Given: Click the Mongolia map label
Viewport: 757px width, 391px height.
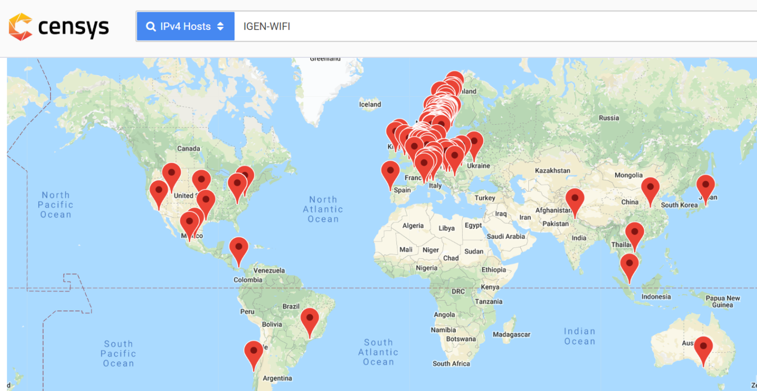Looking at the screenshot, I should click(629, 175).
